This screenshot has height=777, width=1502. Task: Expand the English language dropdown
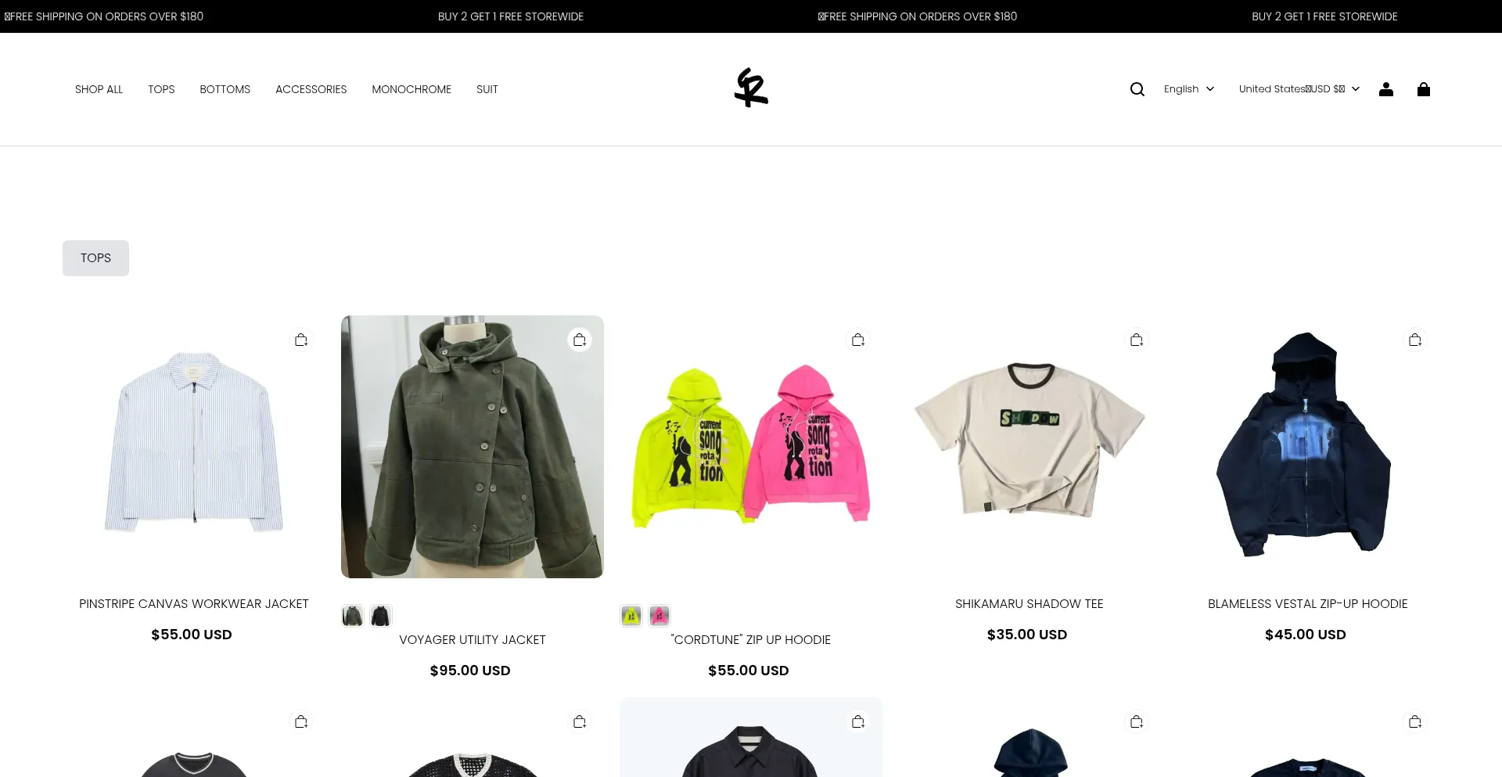click(x=1189, y=89)
